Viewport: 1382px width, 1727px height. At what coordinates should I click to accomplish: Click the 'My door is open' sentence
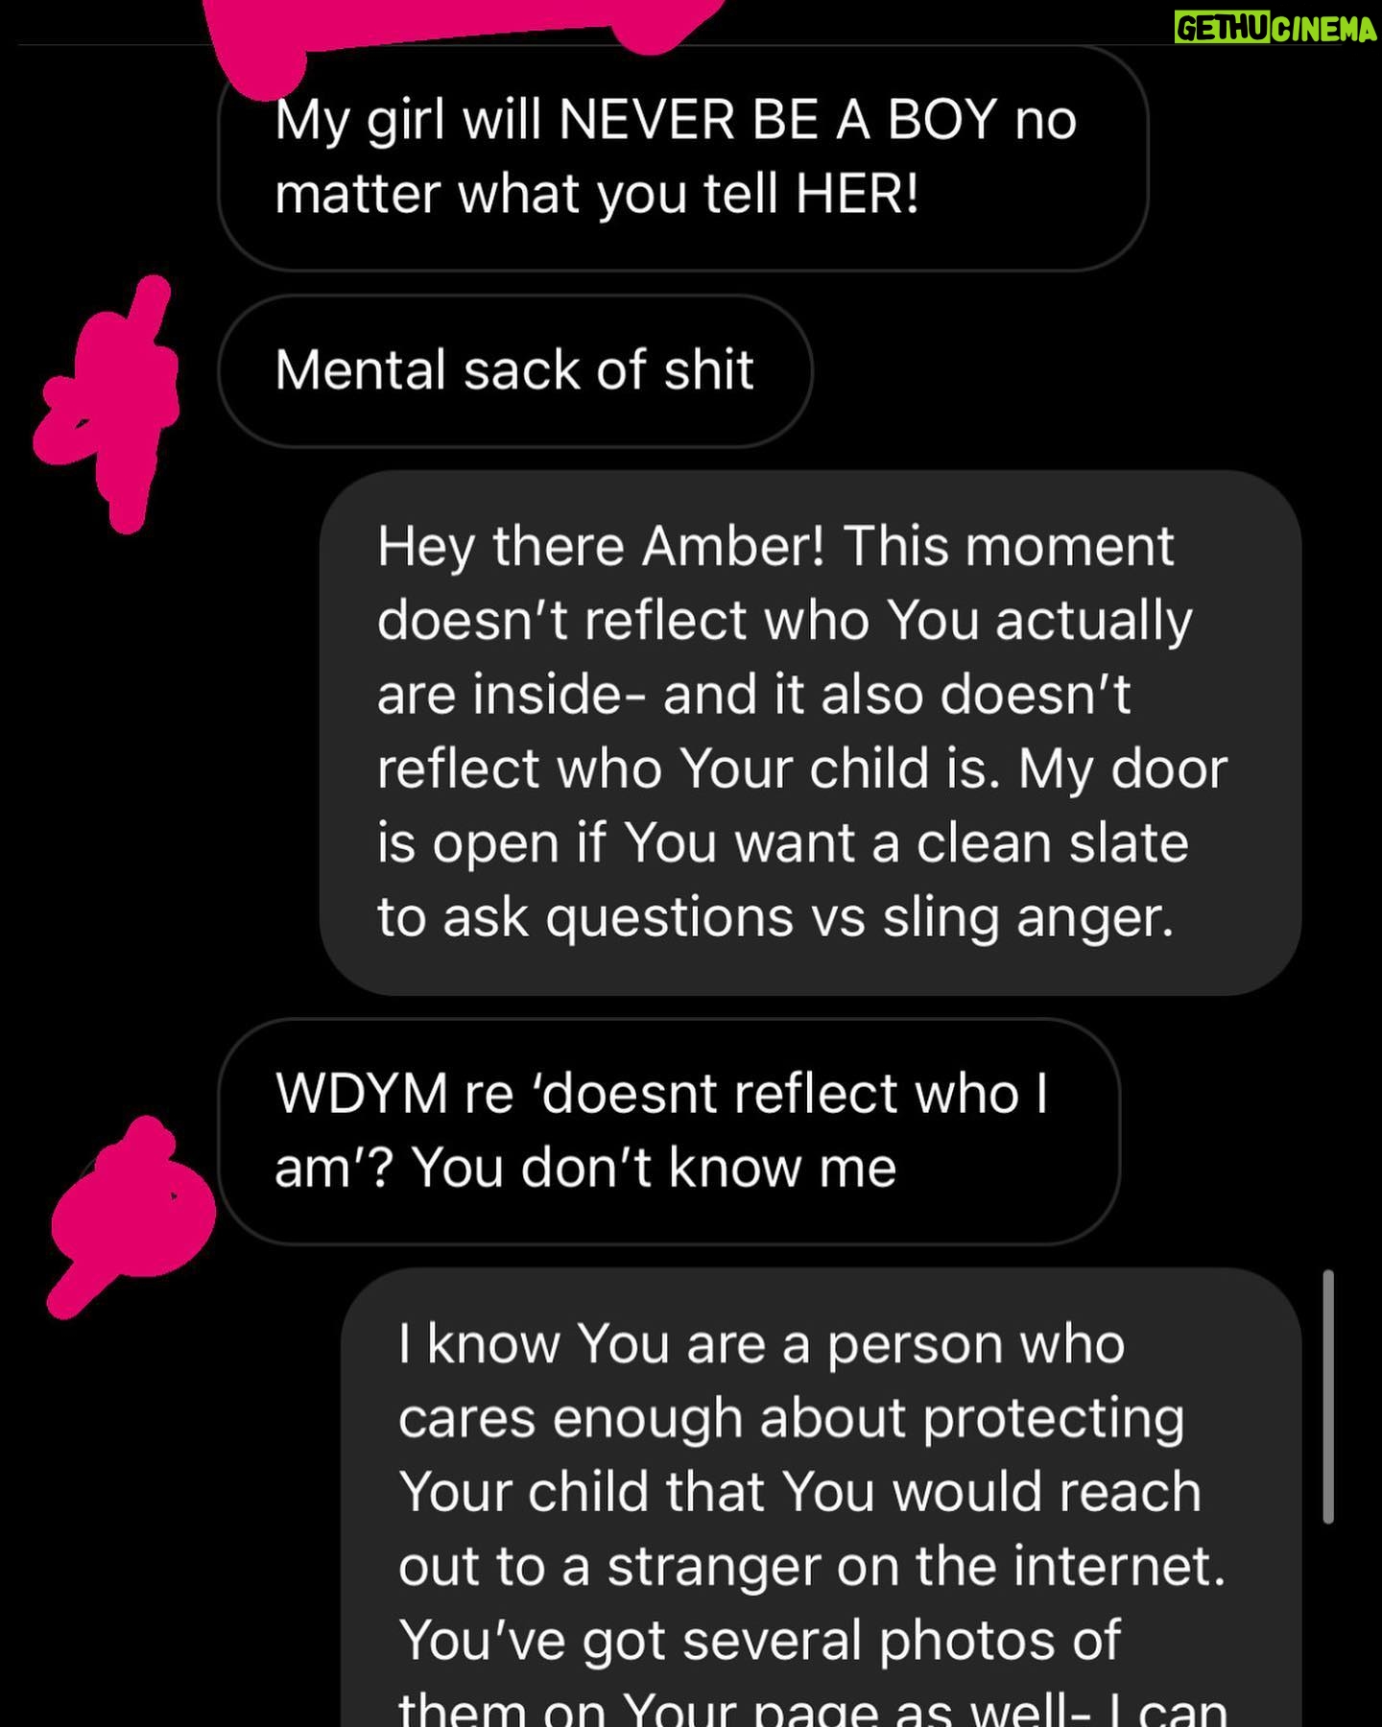802,806
